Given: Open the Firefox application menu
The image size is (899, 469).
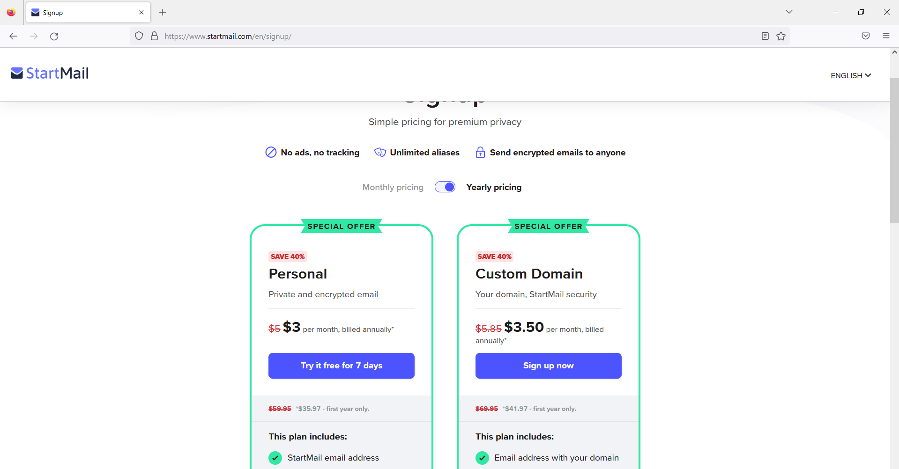Looking at the screenshot, I should point(886,36).
